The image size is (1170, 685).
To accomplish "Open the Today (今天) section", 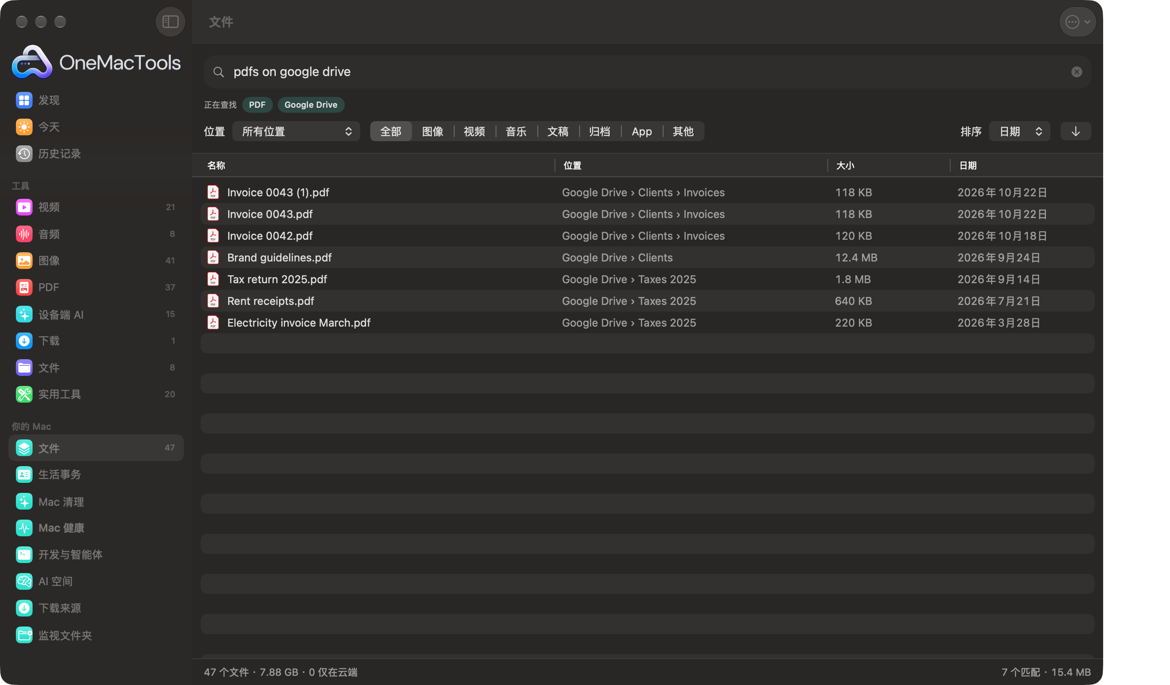I will (96, 127).
